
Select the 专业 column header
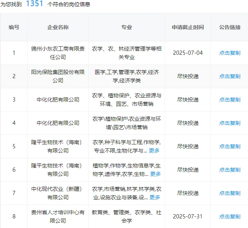(x=127, y=27)
